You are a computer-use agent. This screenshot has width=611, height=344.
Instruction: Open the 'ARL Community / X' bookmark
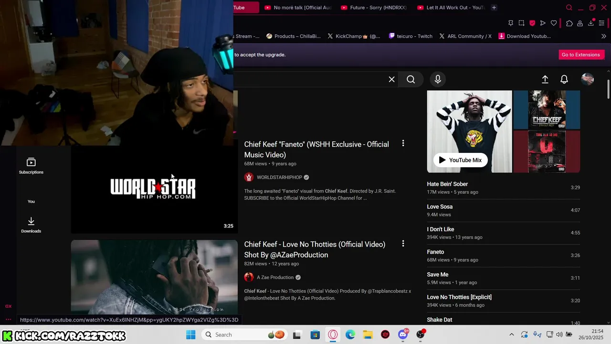click(x=465, y=36)
